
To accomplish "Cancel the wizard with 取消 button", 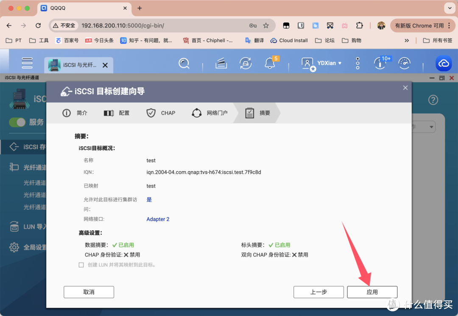I will point(89,292).
